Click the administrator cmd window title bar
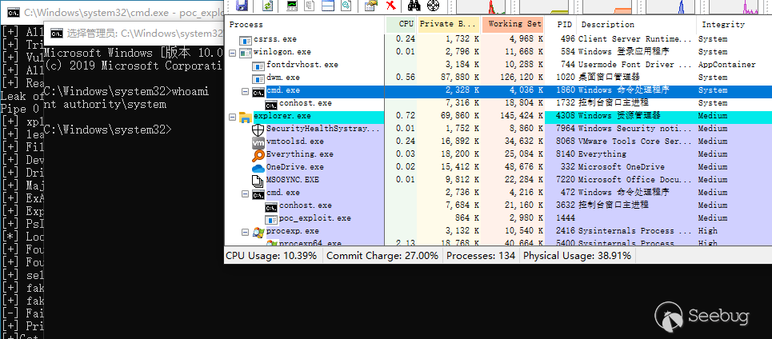772x339 pixels. click(134, 33)
